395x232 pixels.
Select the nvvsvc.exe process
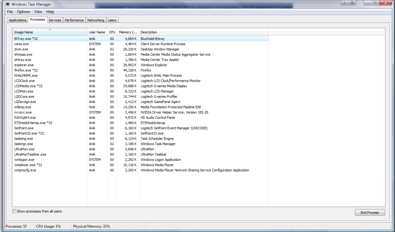tap(140, 112)
